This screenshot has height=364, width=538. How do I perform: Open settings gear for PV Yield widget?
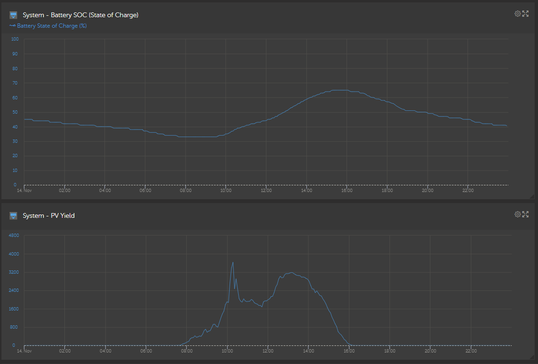517,214
